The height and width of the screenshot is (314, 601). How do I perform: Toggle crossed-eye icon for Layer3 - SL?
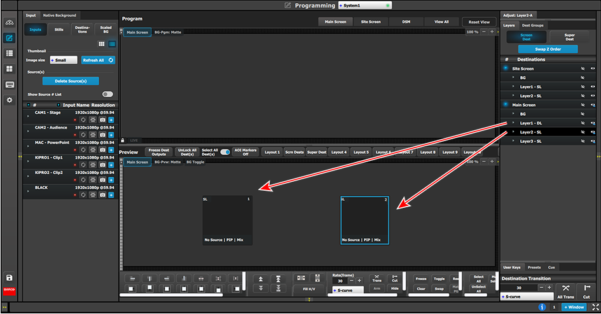click(x=583, y=141)
